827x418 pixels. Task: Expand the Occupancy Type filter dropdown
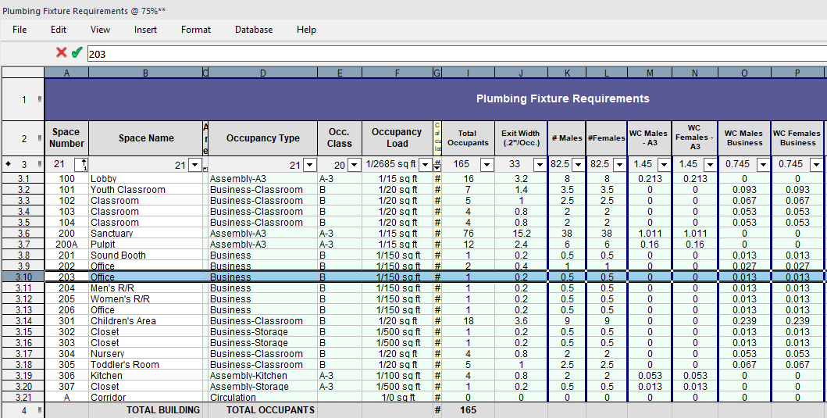[x=309, y=165]
